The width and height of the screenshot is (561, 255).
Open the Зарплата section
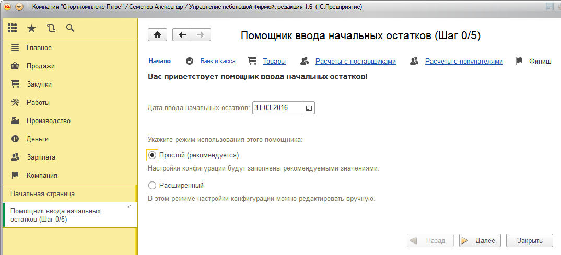coord(70,157)
